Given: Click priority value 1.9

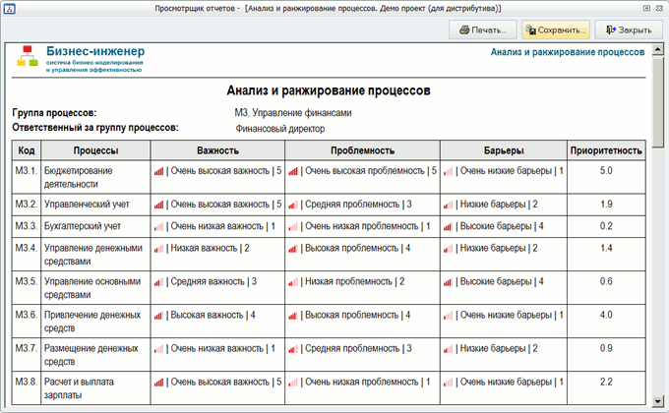Looking at the screenshot, I should tap(606, 205).
